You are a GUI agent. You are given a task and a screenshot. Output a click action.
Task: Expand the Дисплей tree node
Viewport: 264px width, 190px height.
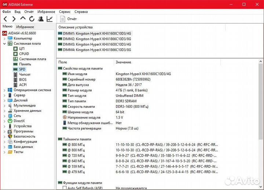coord(4,101)
